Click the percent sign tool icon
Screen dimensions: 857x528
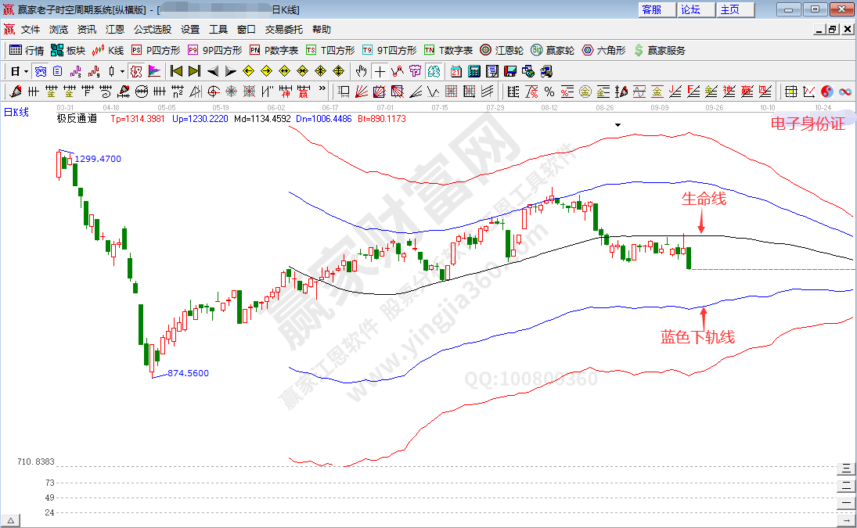(x=549, y=92)
